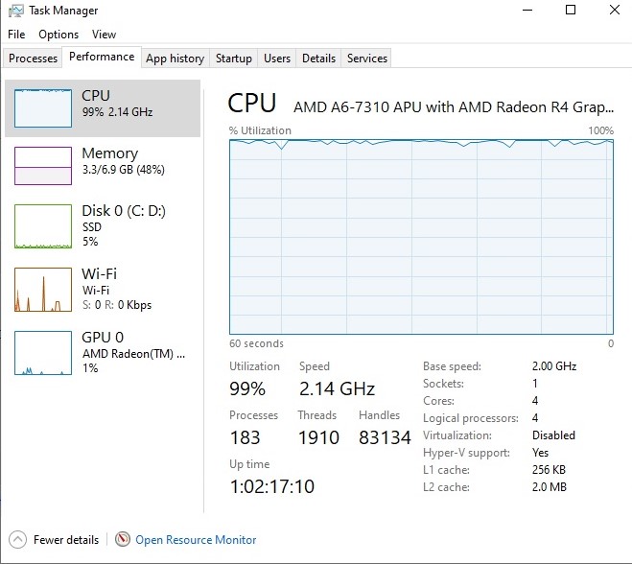Click the Resource Monitor gauge icon
The height and width of the screenshot is (564, 632).
pyautogui.click(x=122, y=540)
